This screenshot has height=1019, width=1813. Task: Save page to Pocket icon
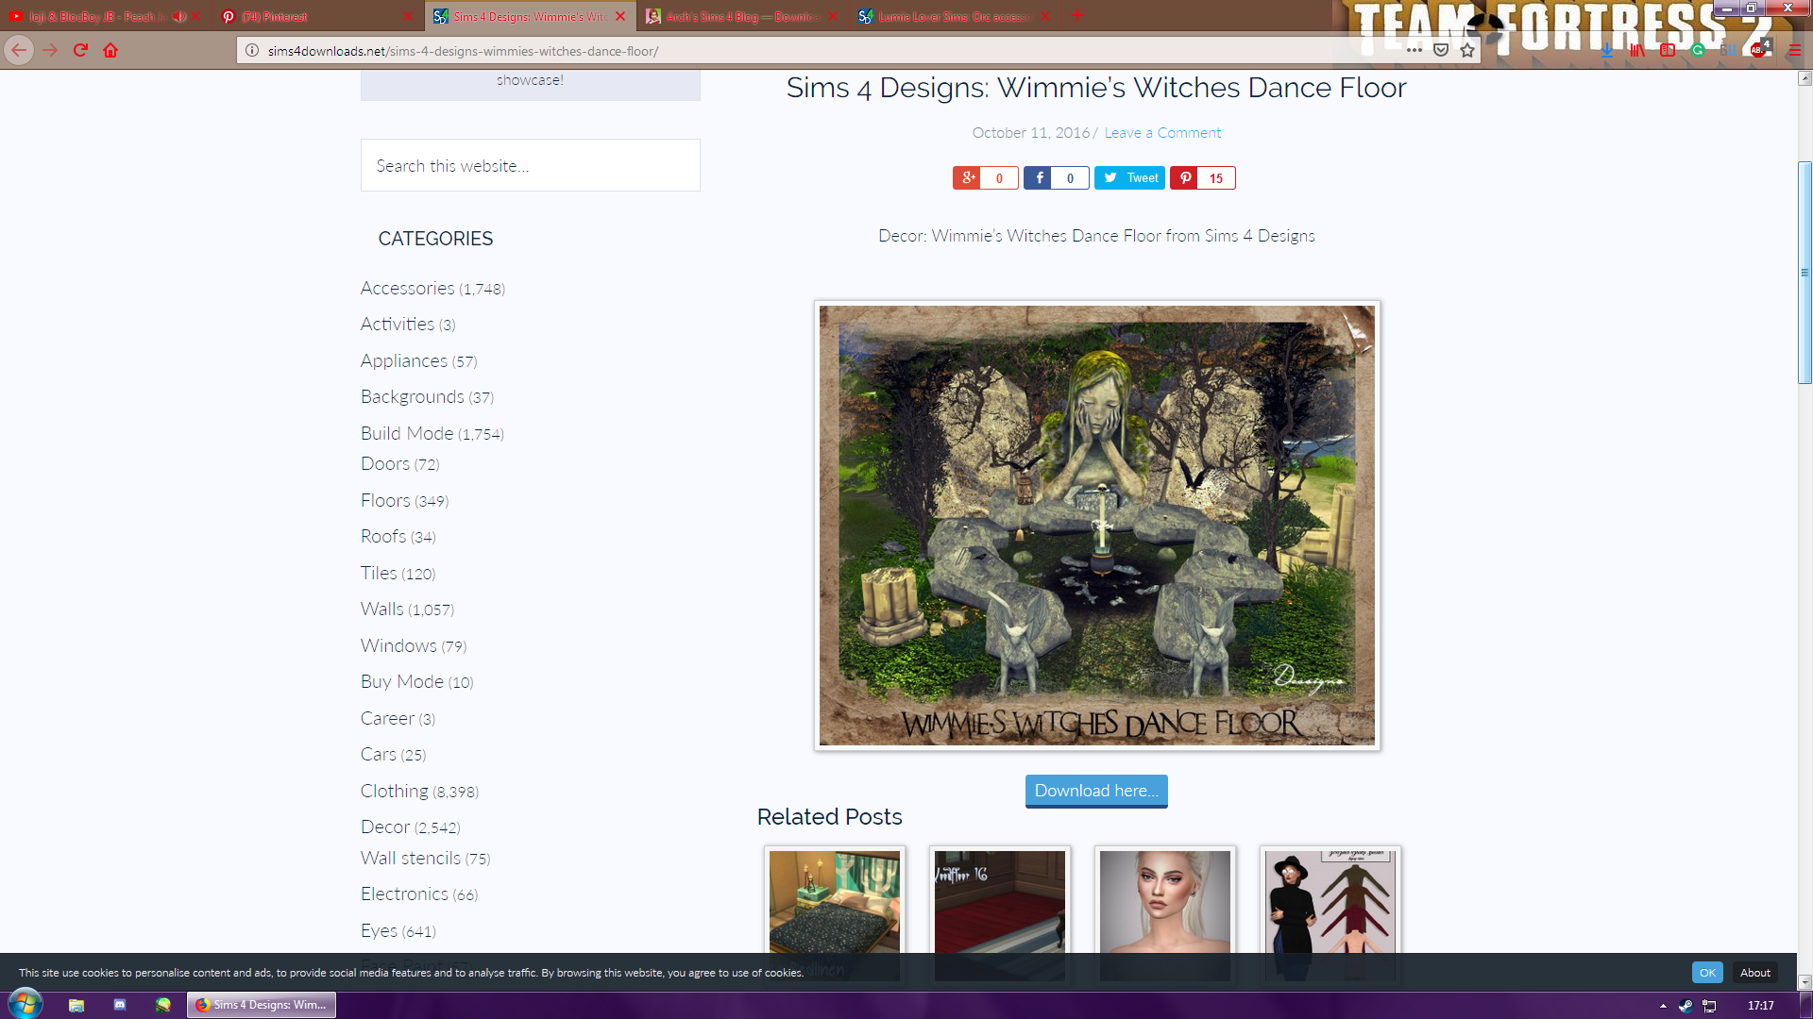tap(1441, 50)
